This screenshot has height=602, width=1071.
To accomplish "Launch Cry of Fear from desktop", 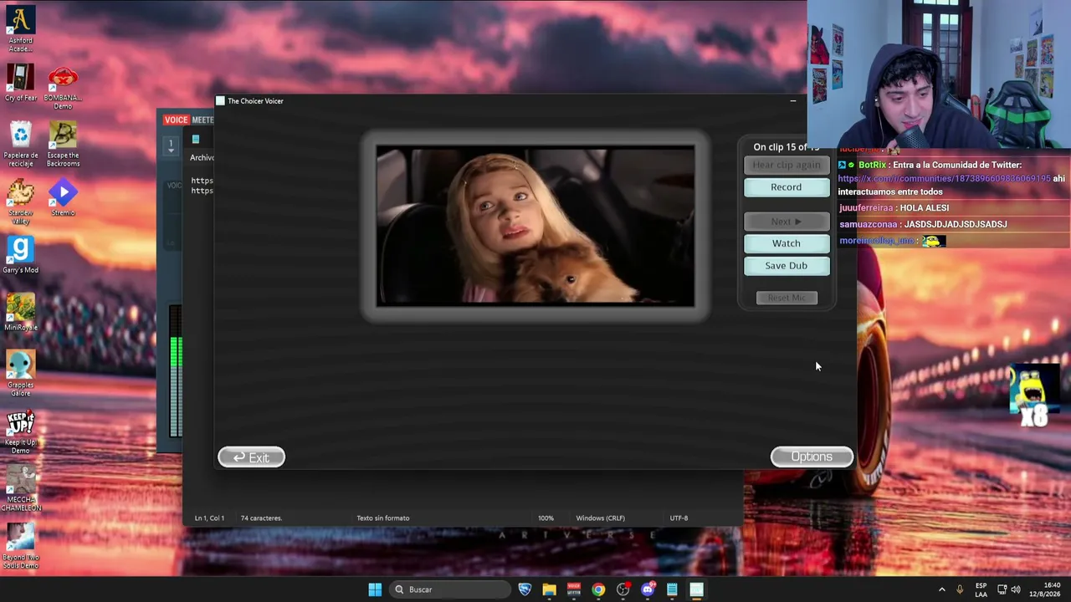I will point(20,82).
